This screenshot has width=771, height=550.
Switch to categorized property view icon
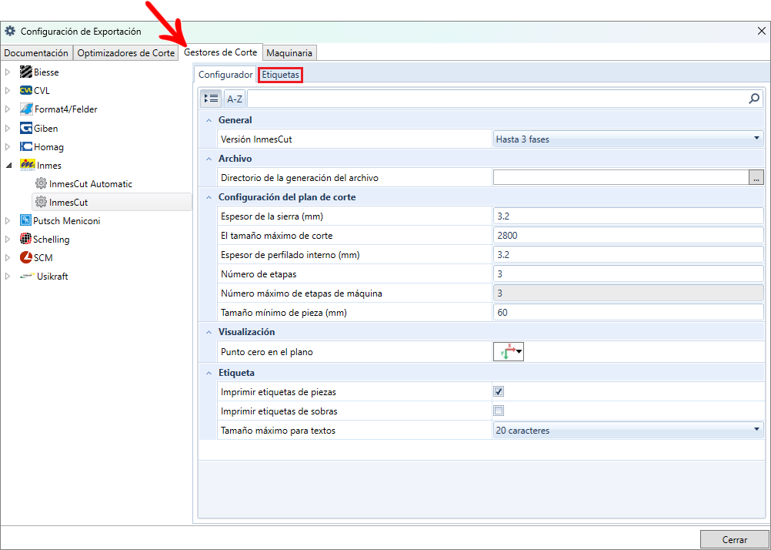[211, 99]
